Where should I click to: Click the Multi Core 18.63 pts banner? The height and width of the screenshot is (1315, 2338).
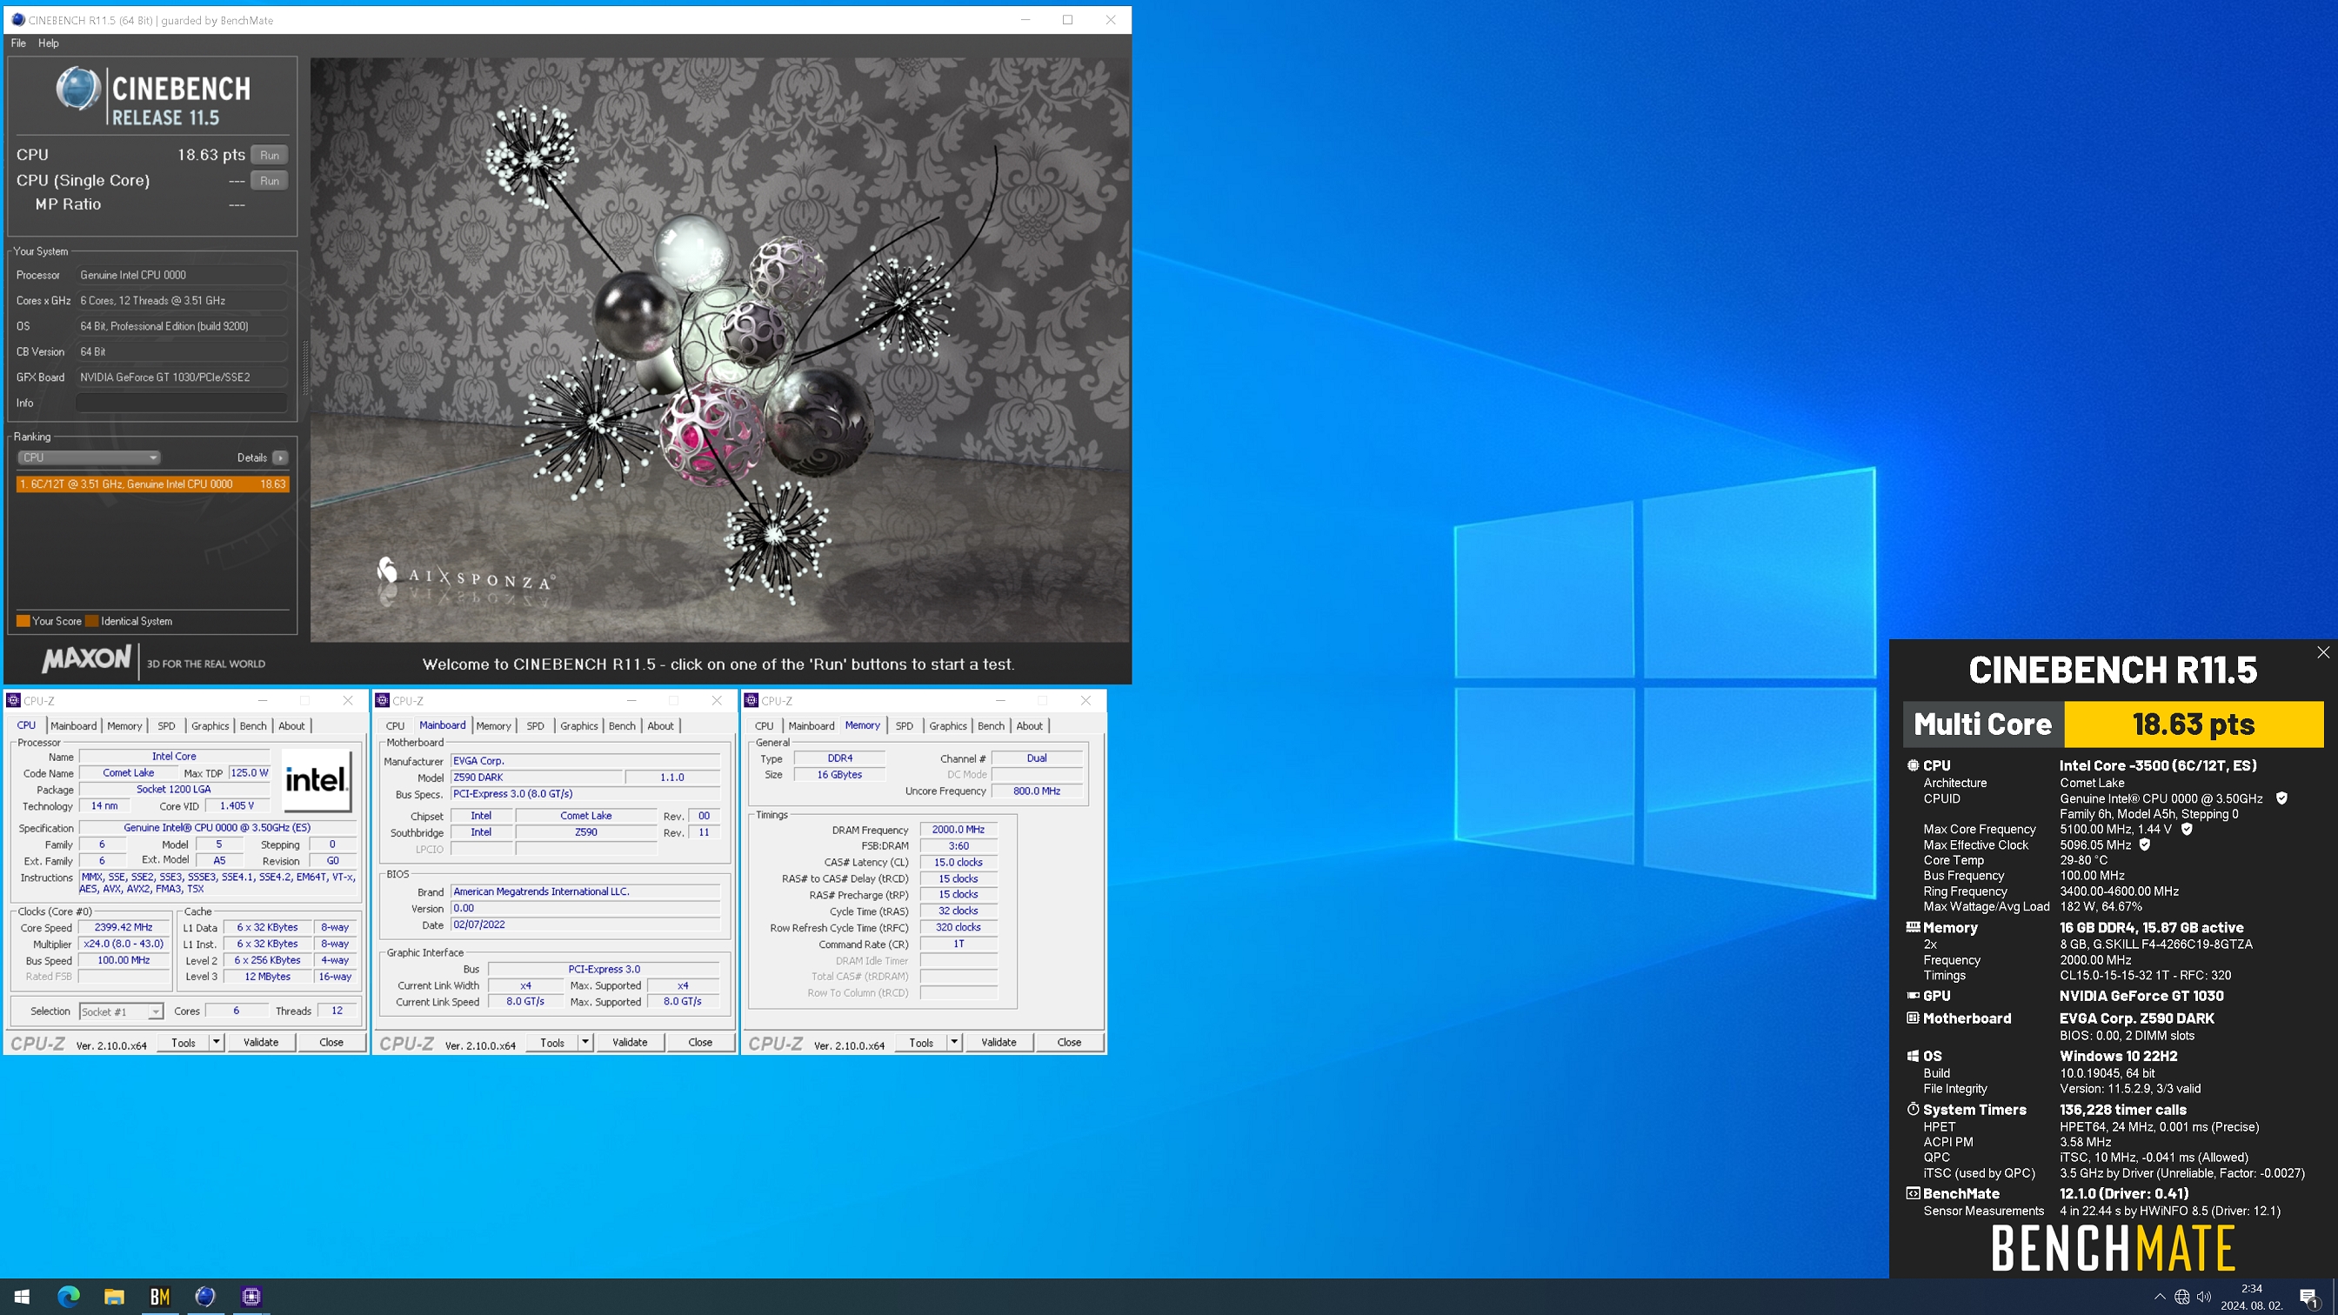2113,724
